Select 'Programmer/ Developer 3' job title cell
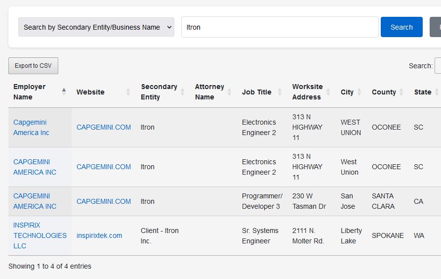Viewport: 441px width, 279px height. pyautogui.click(x=262, y=201)
